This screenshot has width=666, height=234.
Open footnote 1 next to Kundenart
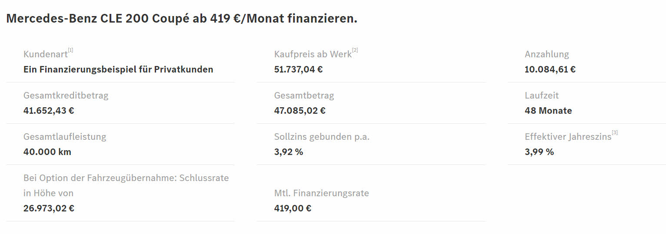(70, 50)
